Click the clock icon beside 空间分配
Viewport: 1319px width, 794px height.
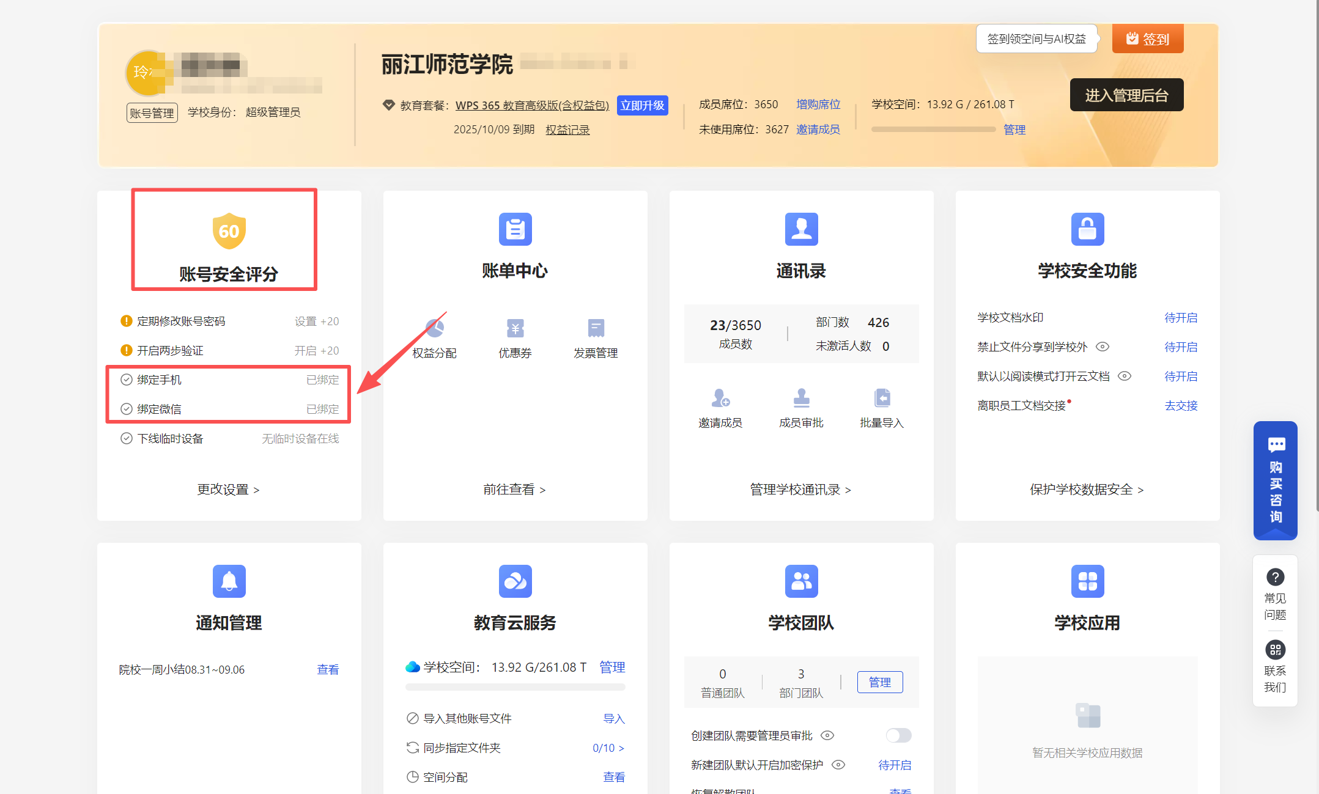[x=413, y=777]
